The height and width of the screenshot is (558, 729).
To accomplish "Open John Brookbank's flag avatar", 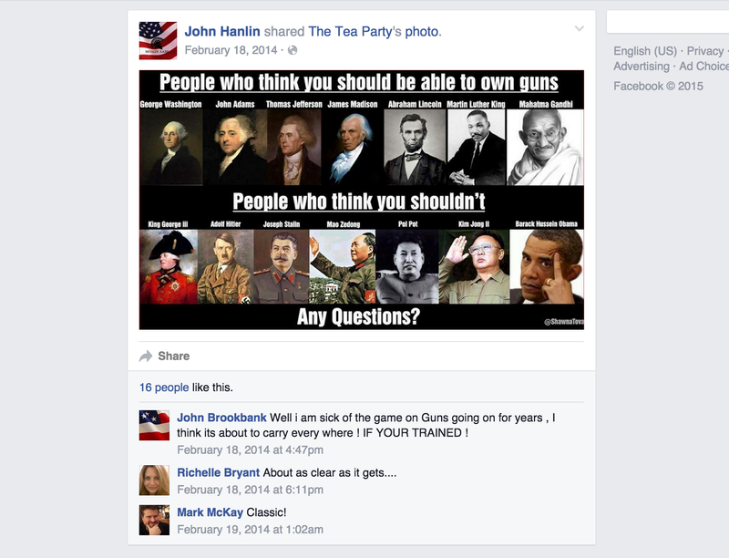I will tap(154, 426).
